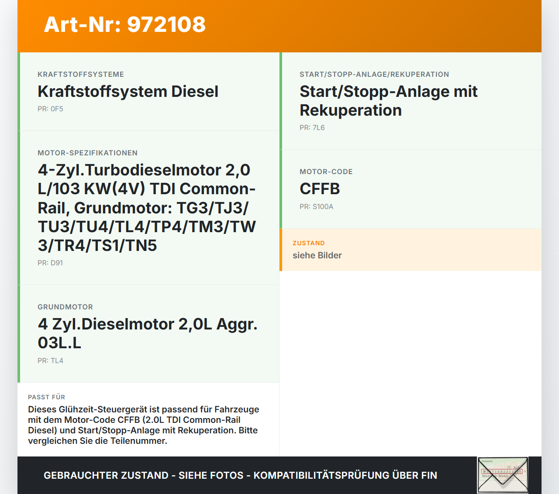Select the PR: 7L6 code label
This screenshot has height=494, width=559.
point(312,127)
